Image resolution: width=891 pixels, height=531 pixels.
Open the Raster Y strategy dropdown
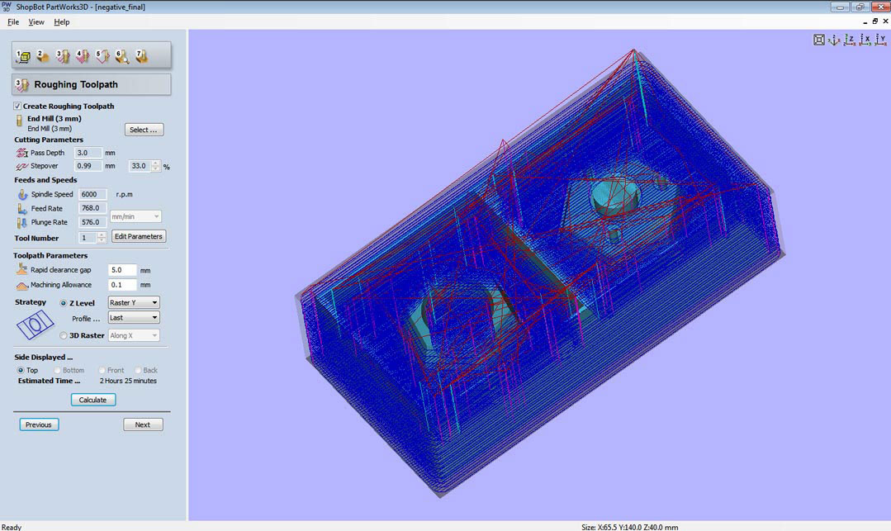[134, 302]
